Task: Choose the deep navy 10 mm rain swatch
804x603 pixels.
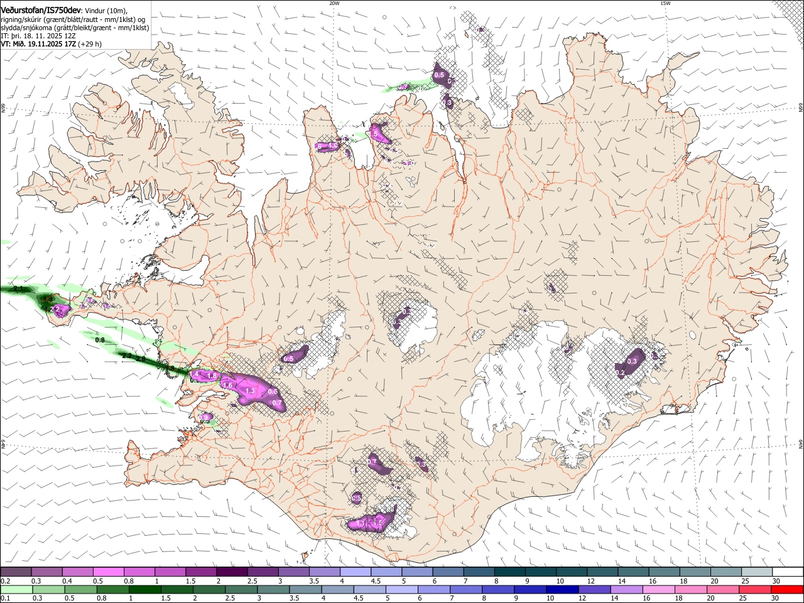Action: pos(562,590)
